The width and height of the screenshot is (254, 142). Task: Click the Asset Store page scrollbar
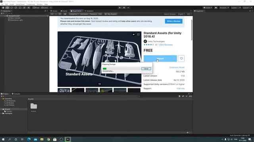click(192, 30)
